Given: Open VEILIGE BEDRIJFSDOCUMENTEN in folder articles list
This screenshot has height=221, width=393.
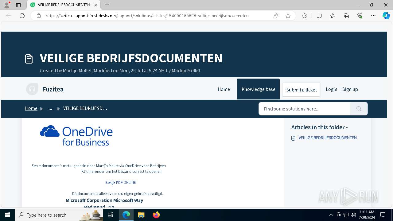Looking at the screenshot, I should pos(328,138).
